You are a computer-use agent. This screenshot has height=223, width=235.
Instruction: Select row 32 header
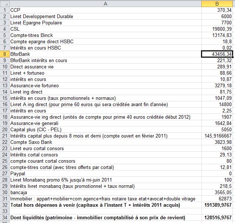(5, 205)
